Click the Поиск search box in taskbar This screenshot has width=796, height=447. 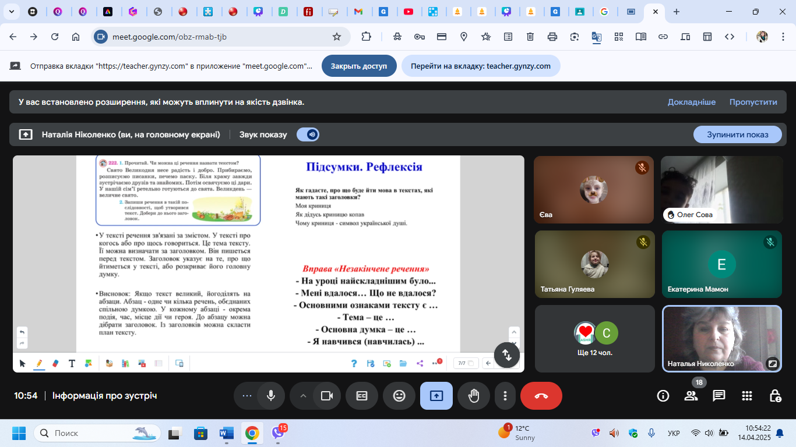coord(96,433)
